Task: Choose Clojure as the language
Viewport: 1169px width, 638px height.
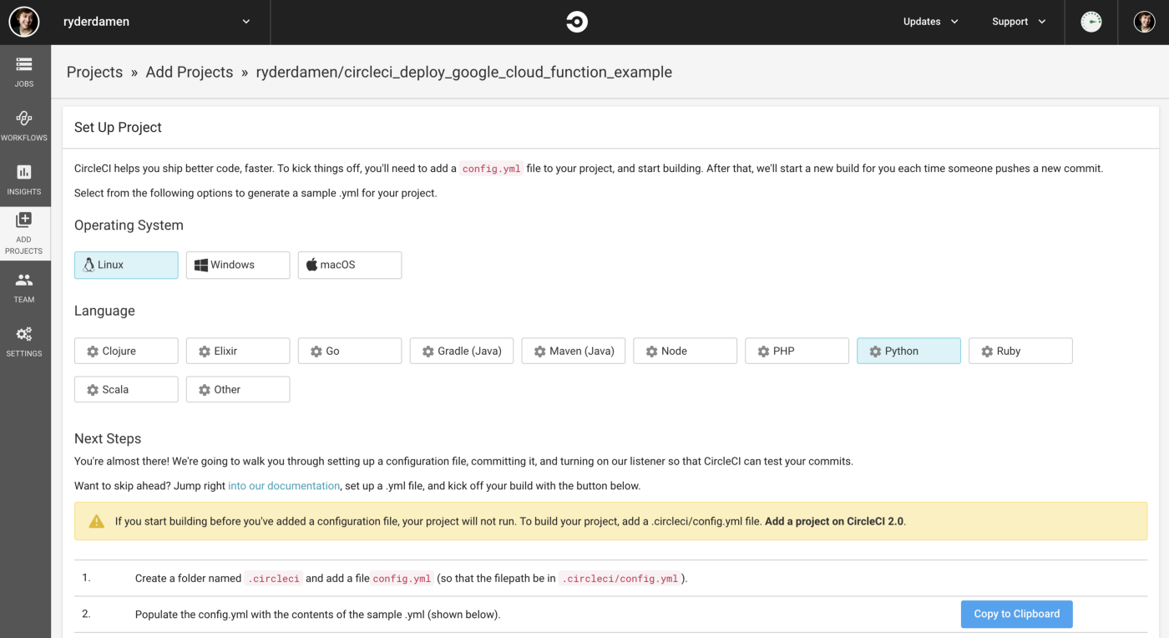Action: click(126, 351)
